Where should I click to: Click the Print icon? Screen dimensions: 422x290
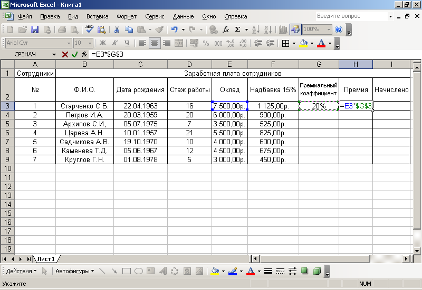(x=62, y=29)
